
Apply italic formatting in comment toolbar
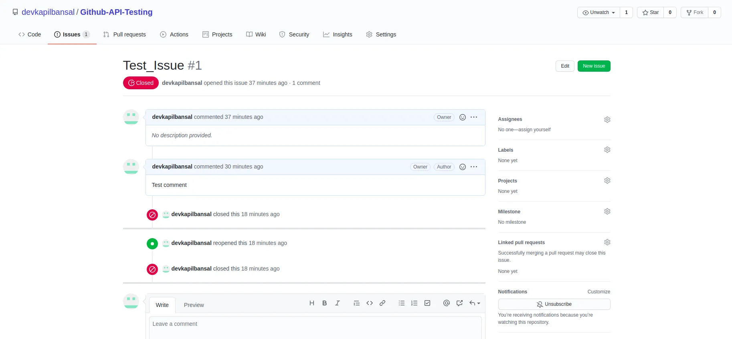338,303
